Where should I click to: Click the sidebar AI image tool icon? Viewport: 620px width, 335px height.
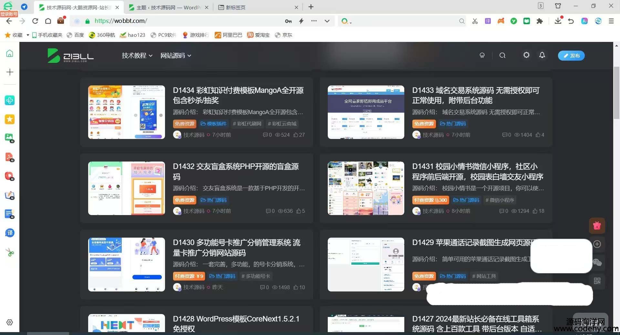[x=10, y=138]
